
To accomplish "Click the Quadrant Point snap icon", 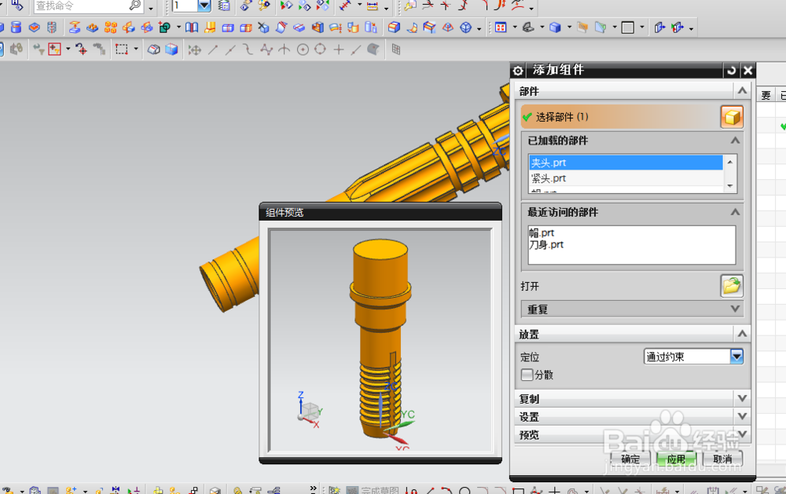I will pyautogui.click(x=321, y=49).
